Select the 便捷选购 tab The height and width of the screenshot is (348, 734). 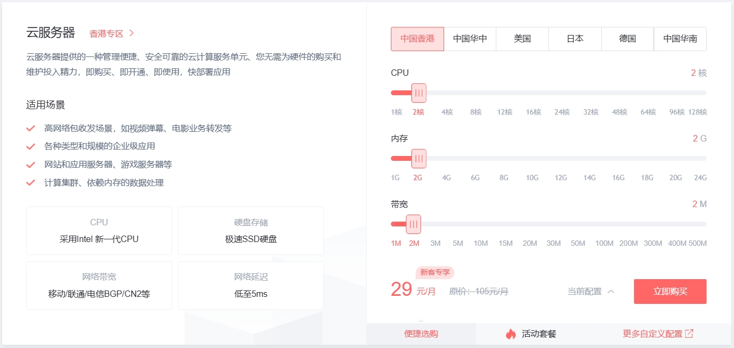pyautogui.click(x=421, y=333)
